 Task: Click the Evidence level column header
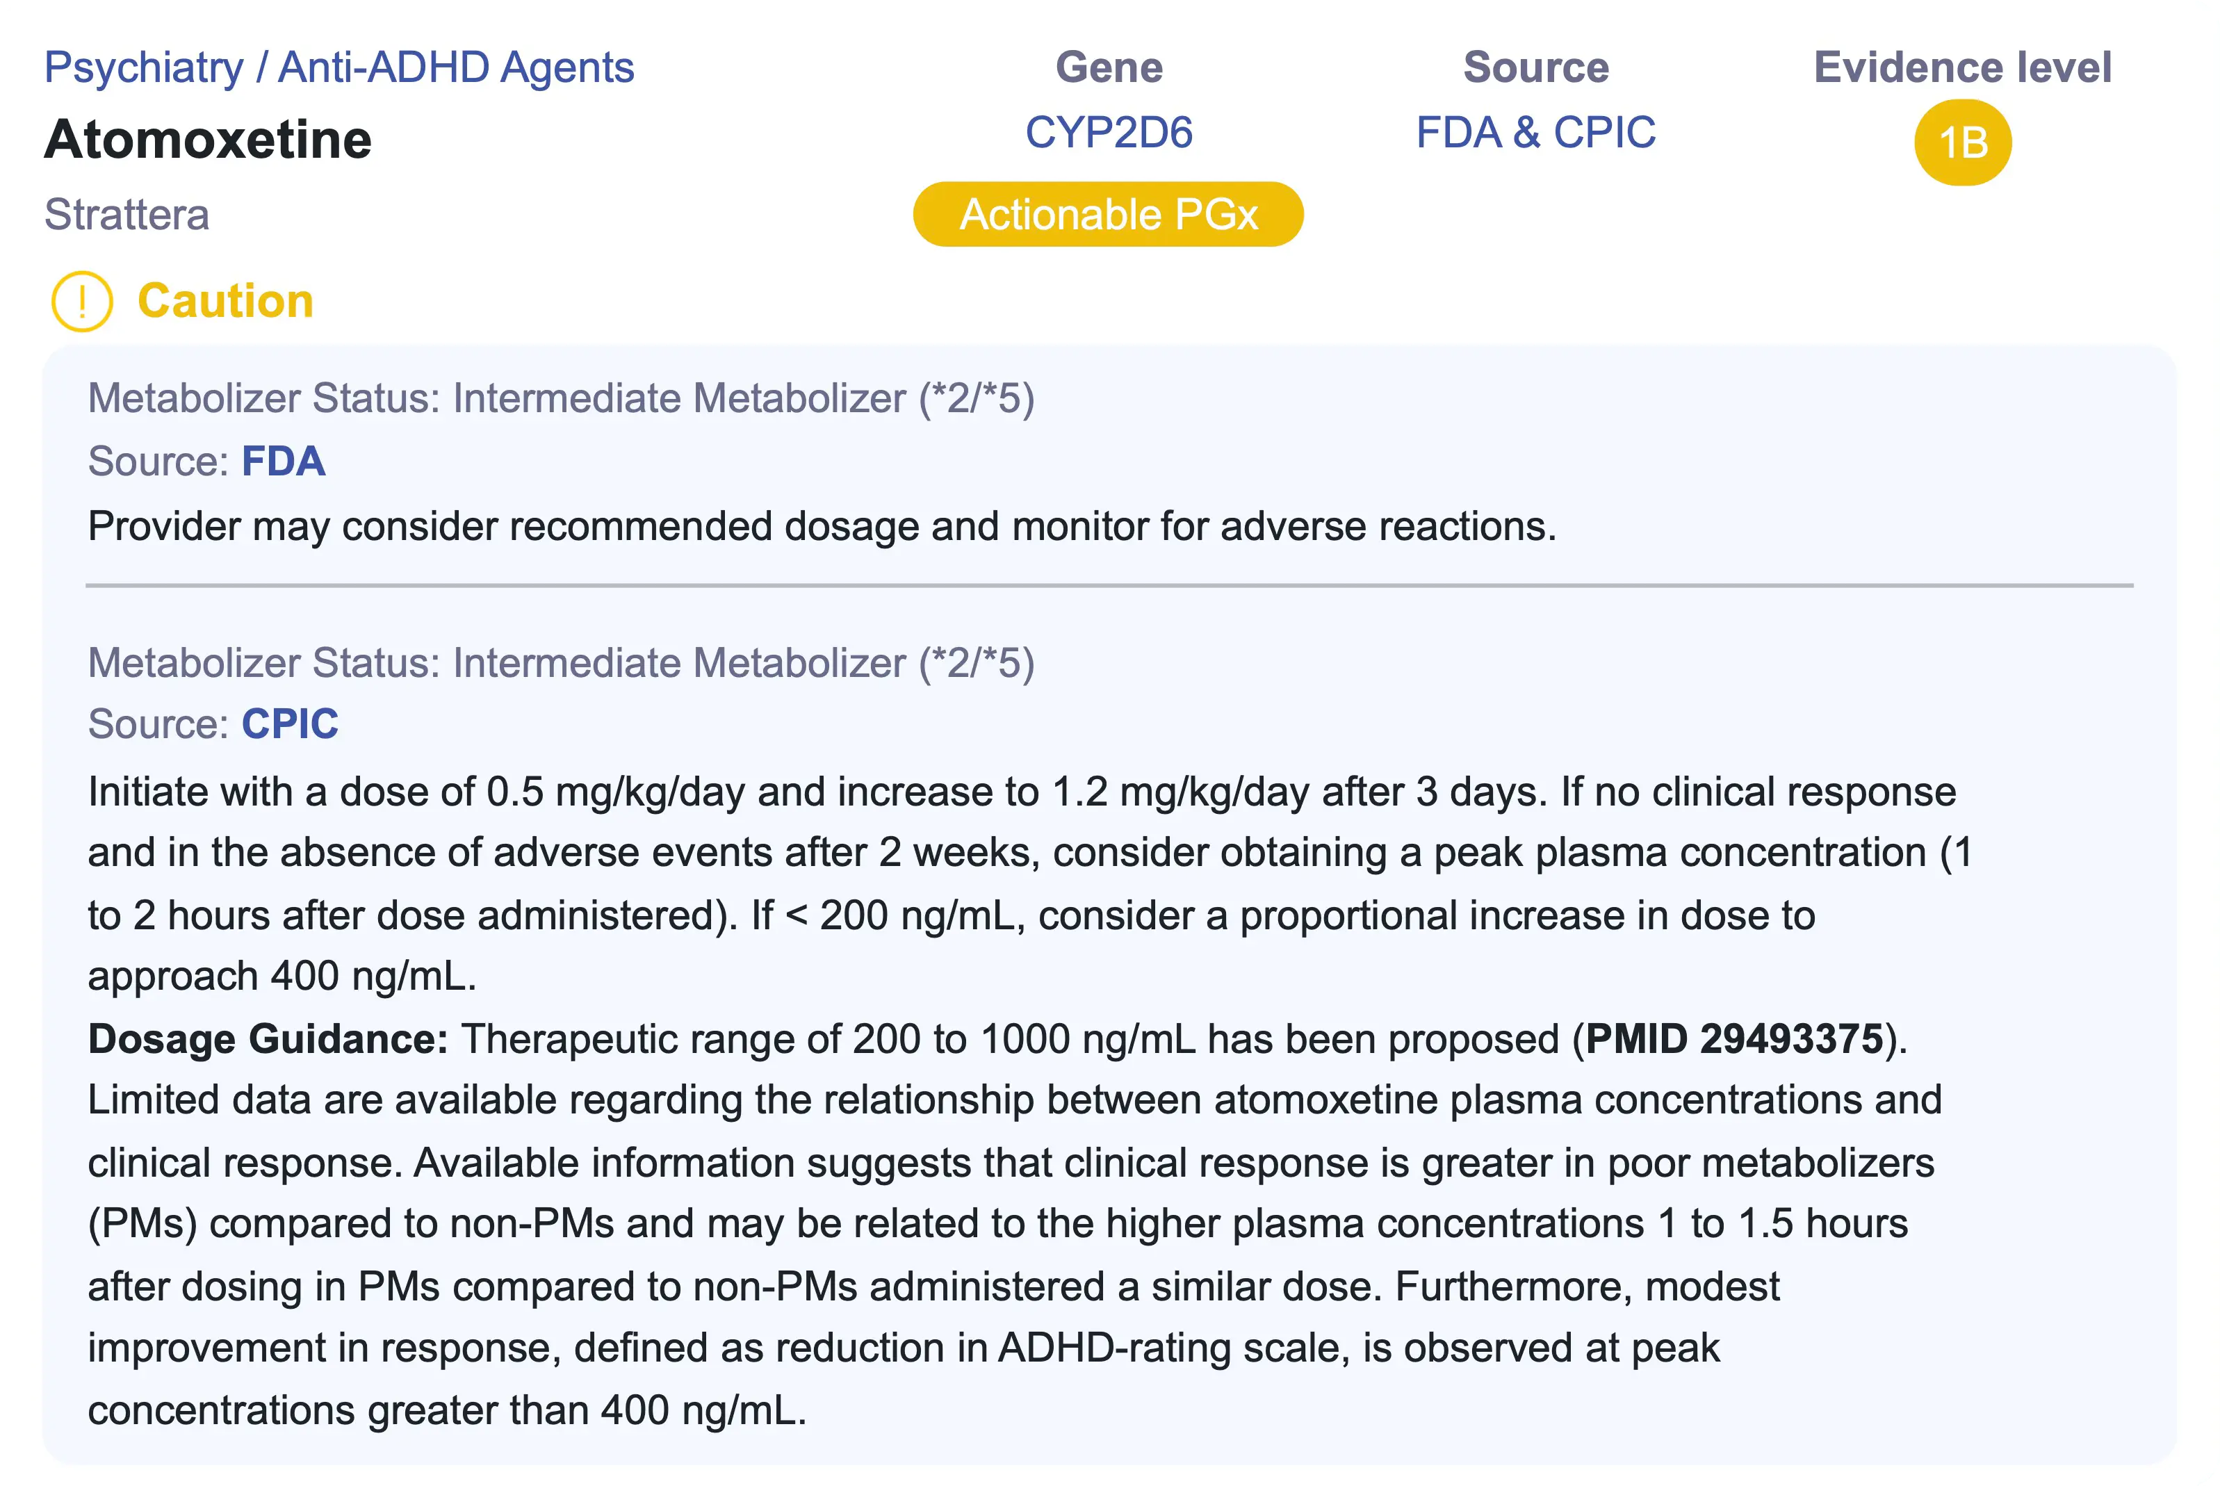click(x=1962, y=67)
